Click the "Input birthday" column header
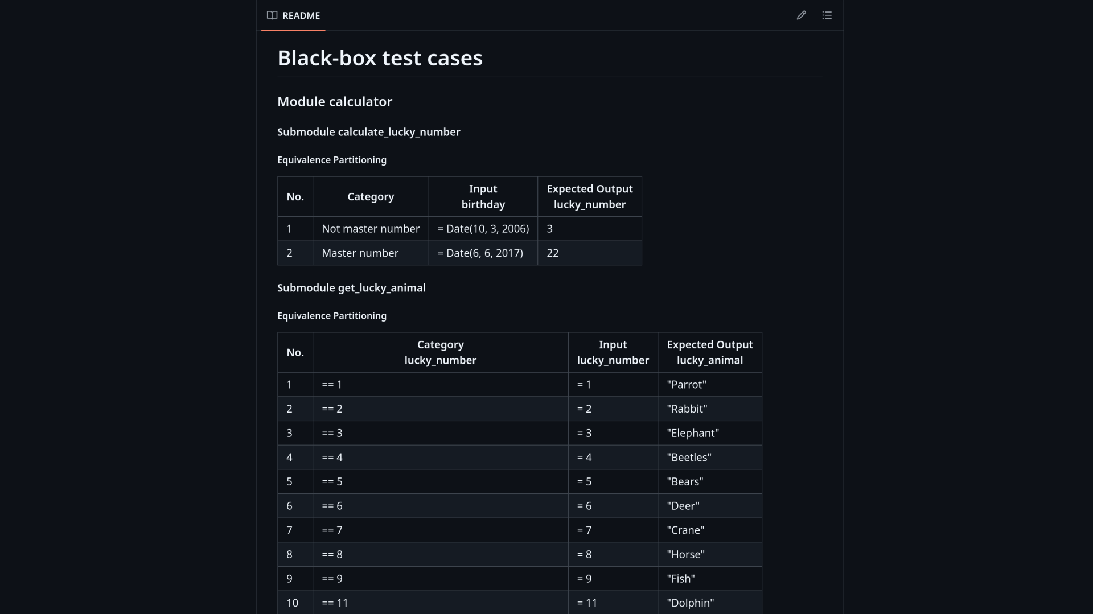The width and height of the screenshot is (1093, 614). pyautogui.click(x=483, y=196)
